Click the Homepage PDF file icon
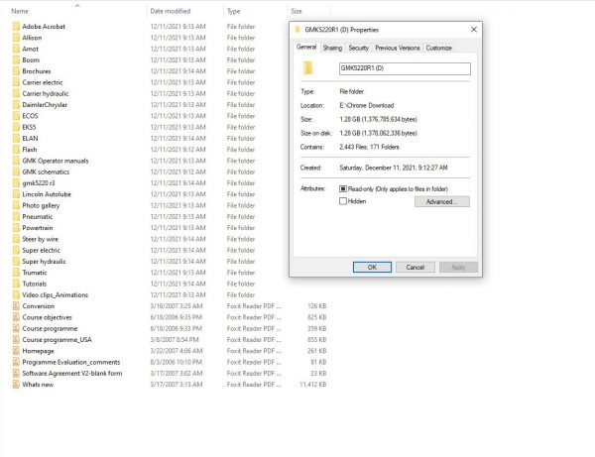Viewport: 595px width, 457px height. [x=16, y=351]
